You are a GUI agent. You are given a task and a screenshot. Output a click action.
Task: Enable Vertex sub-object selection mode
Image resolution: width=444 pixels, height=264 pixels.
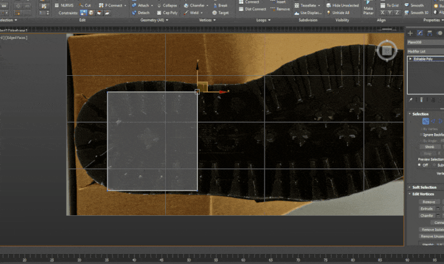[425, 122]
